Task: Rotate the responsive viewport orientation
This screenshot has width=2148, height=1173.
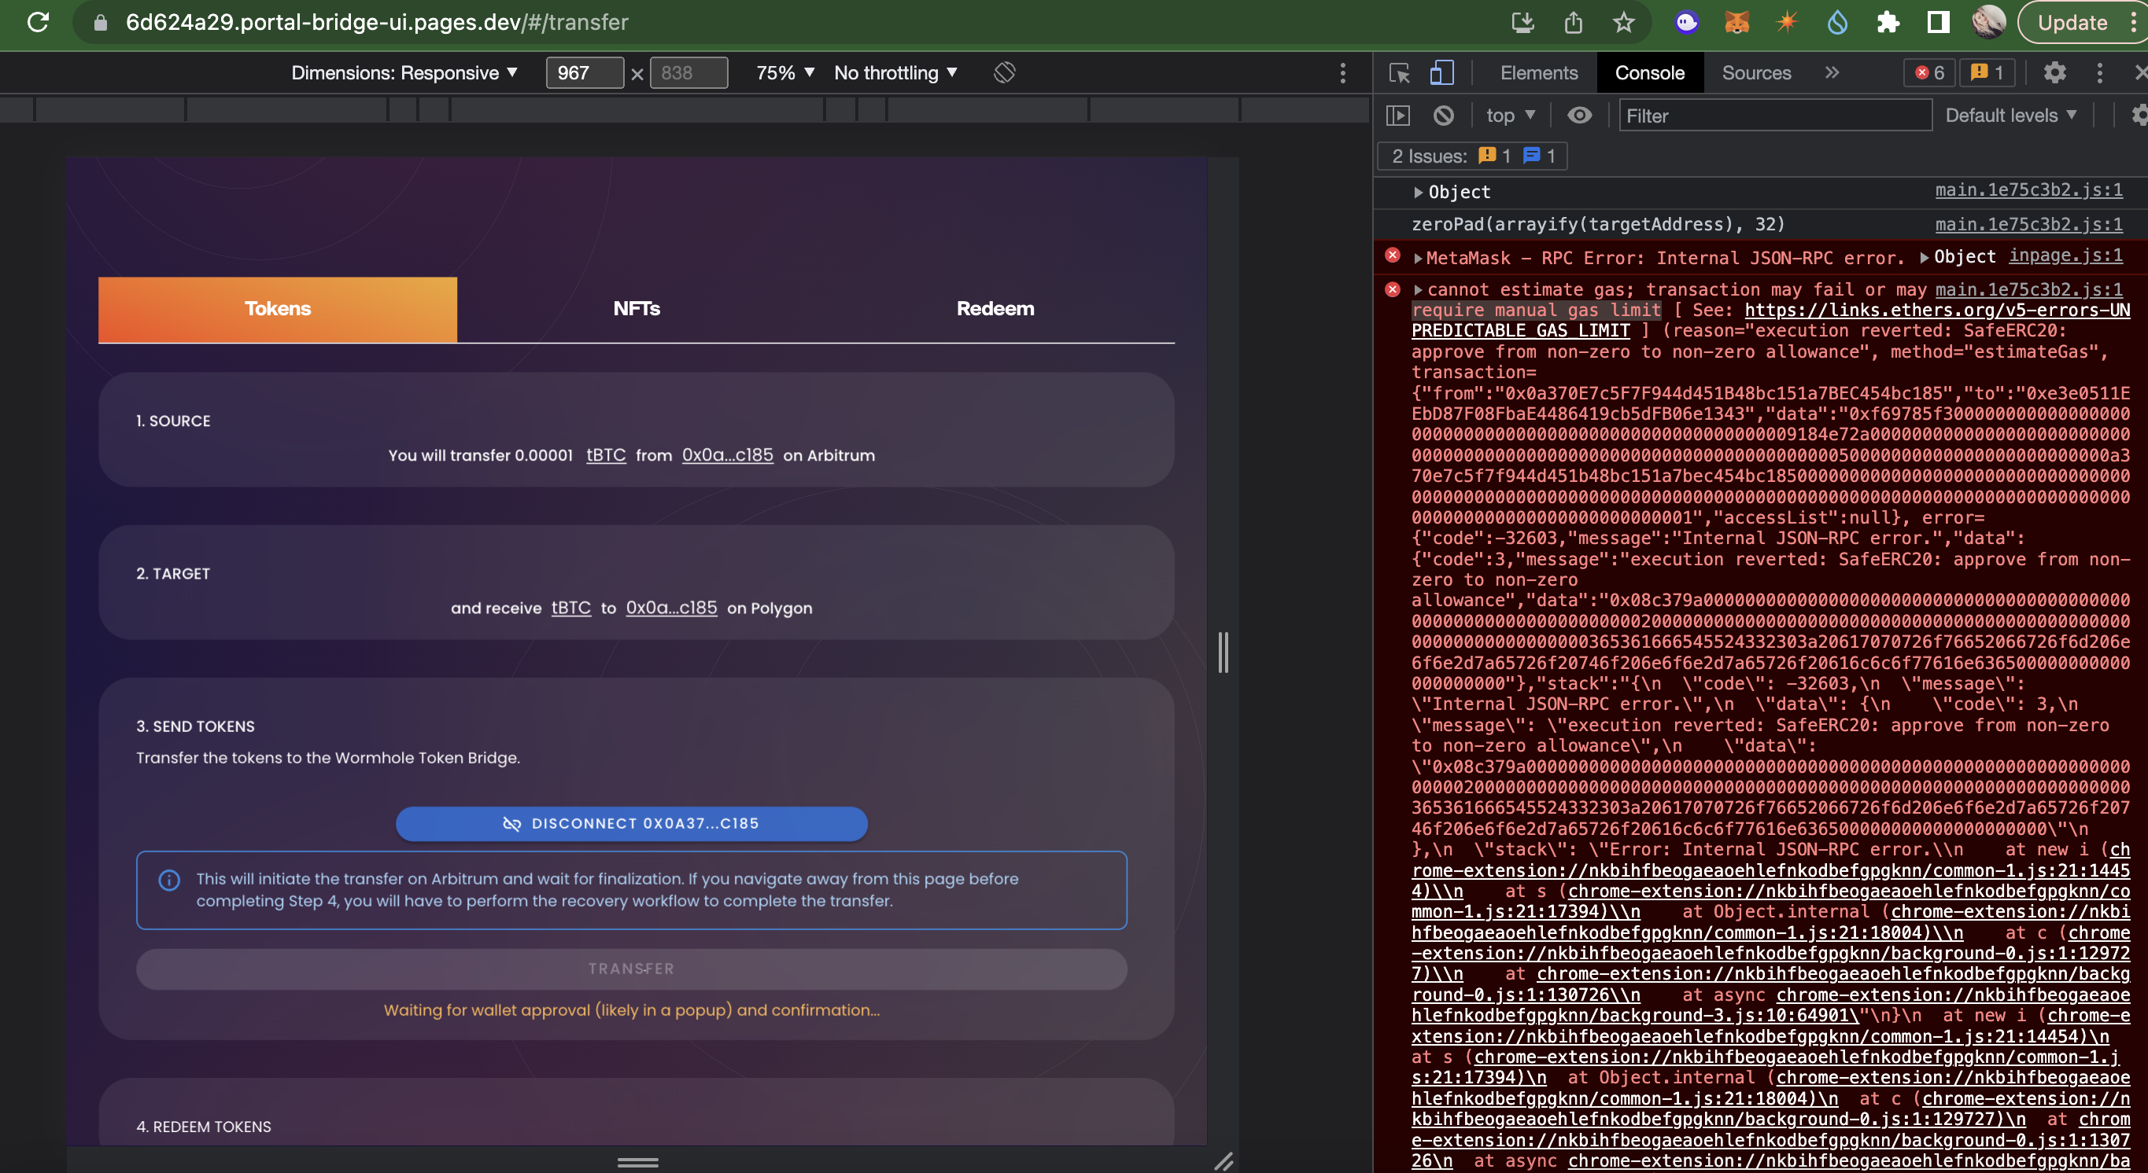Action: point(1003,73)
